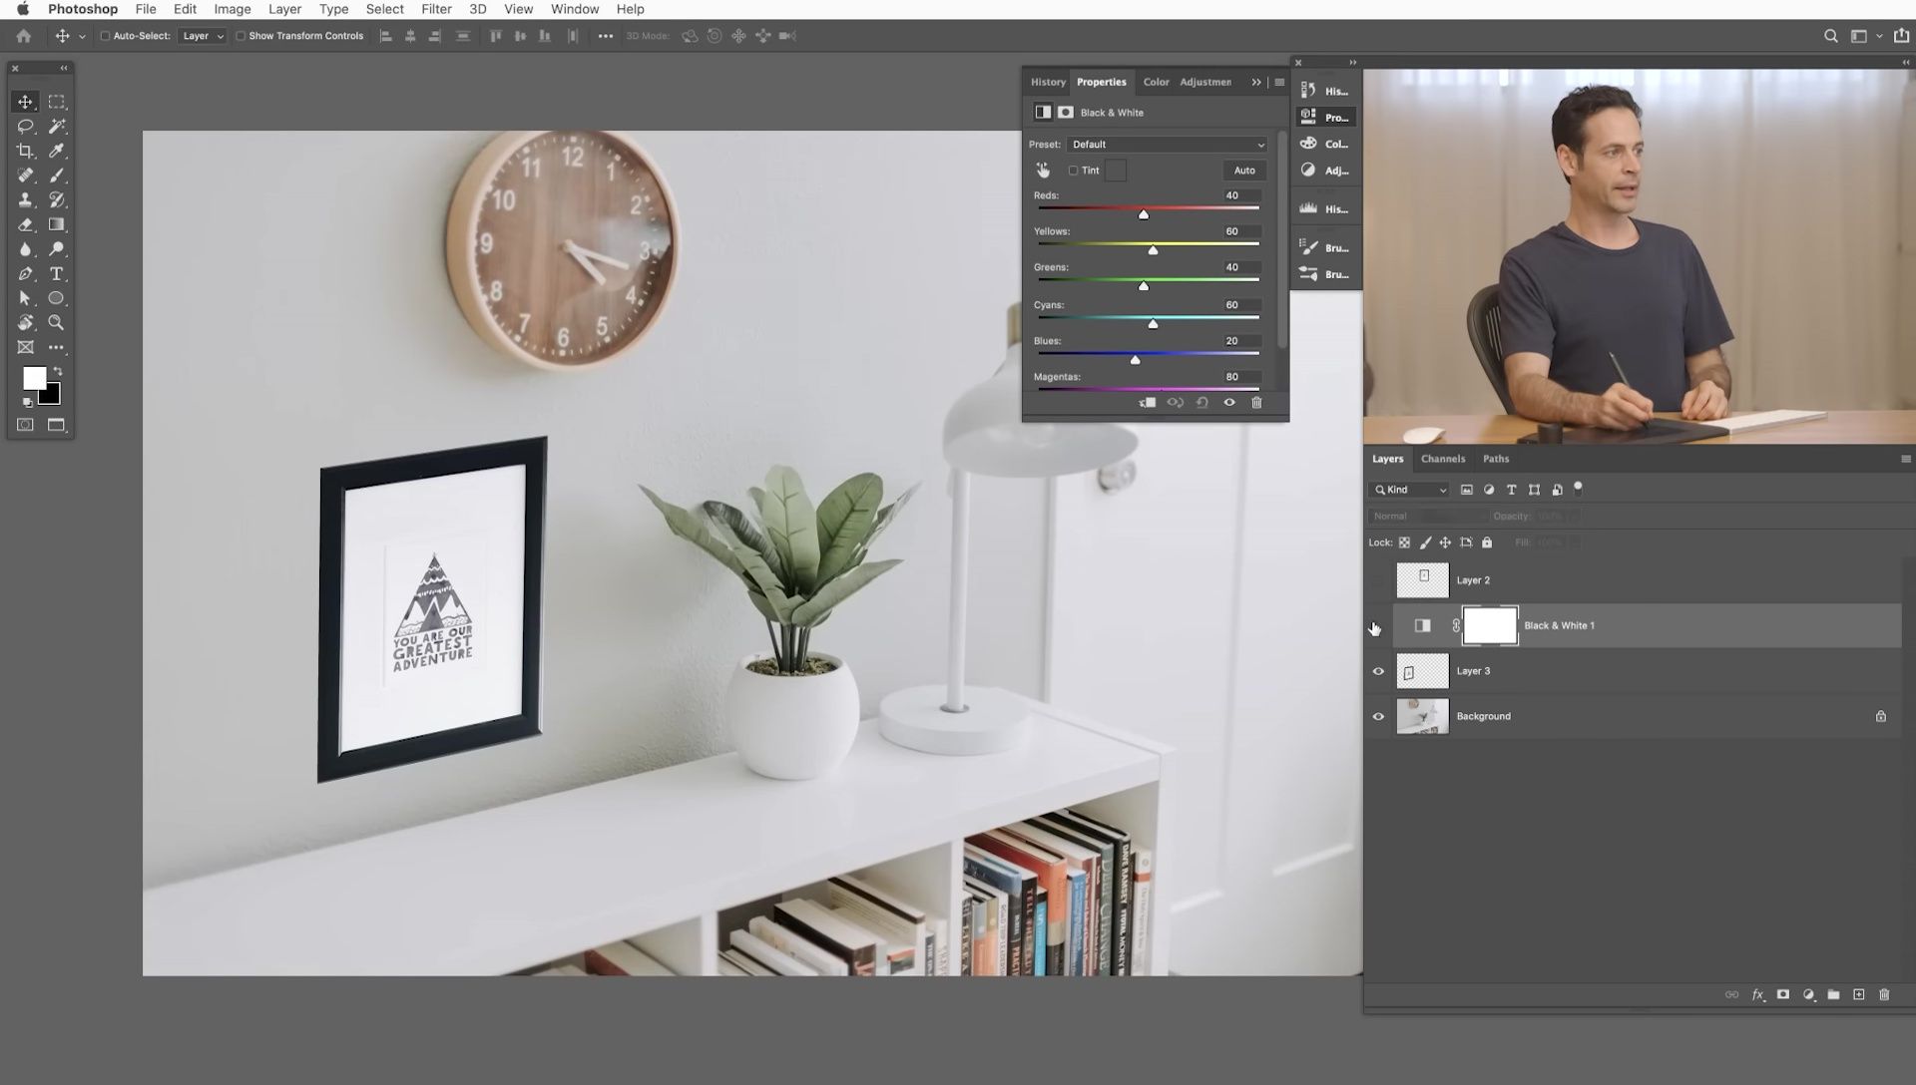Switch to the History tab
This screenshot has height=1085, width=1916.
(x=1048, y=82)
